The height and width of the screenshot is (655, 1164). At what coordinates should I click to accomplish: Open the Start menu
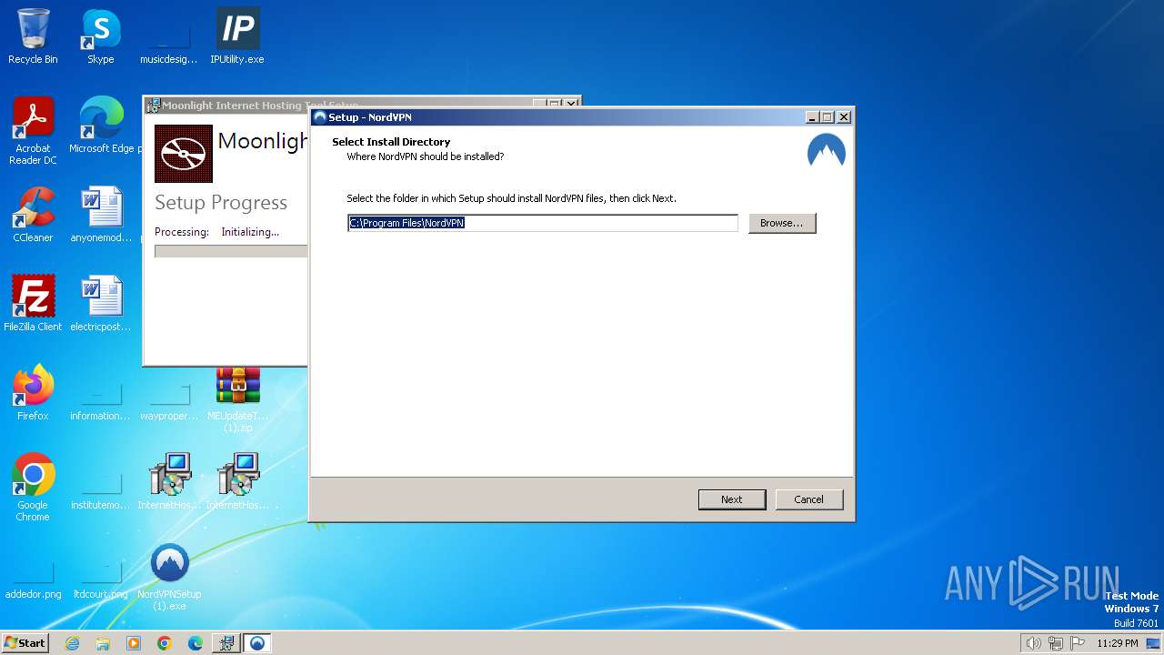(25, 643)
